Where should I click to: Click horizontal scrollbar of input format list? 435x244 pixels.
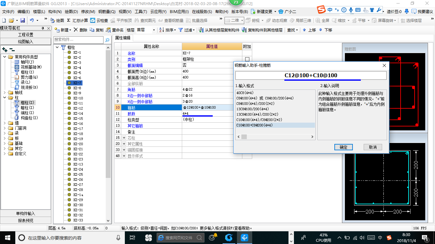[x=275, y=137]
